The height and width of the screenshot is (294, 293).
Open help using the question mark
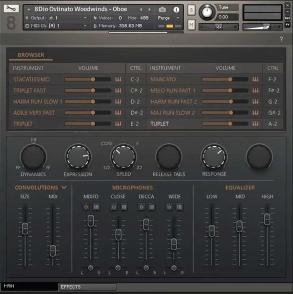(x=281, y=39)
